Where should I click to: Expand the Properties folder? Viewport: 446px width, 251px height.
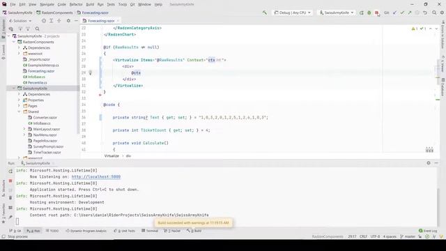(19, 100)
